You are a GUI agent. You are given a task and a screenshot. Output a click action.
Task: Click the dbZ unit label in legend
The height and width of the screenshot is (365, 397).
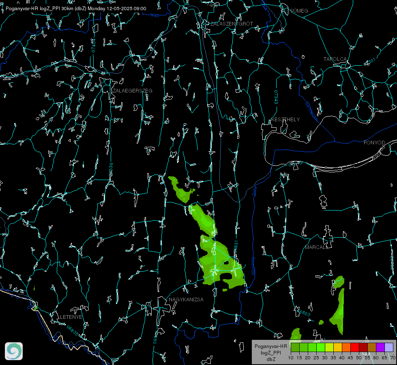pyautogui.click(x=270, y=359)
